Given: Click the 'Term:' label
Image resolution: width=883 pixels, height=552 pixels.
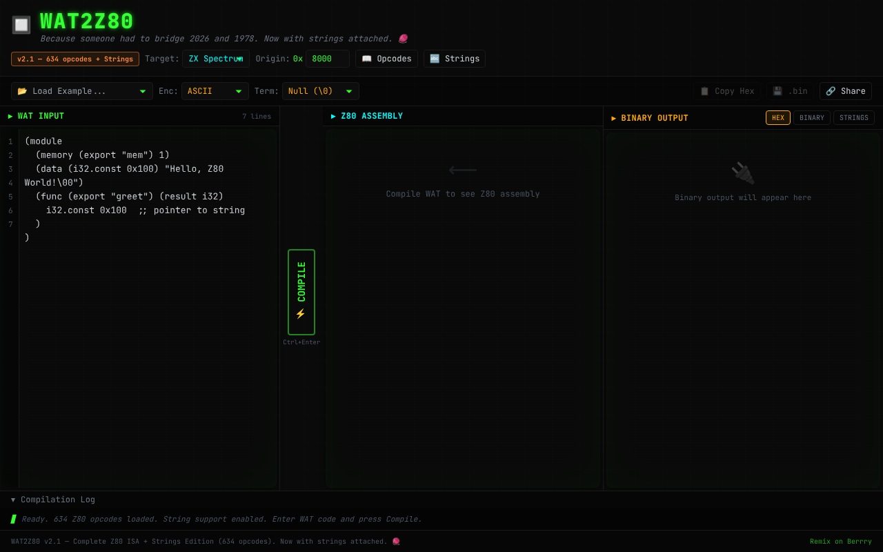Looking at the screenshot, I should 267,91.
